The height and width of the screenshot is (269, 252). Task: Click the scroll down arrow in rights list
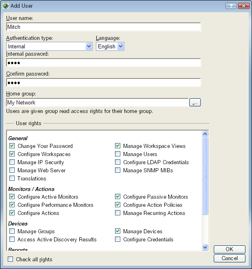pos(205,247)
